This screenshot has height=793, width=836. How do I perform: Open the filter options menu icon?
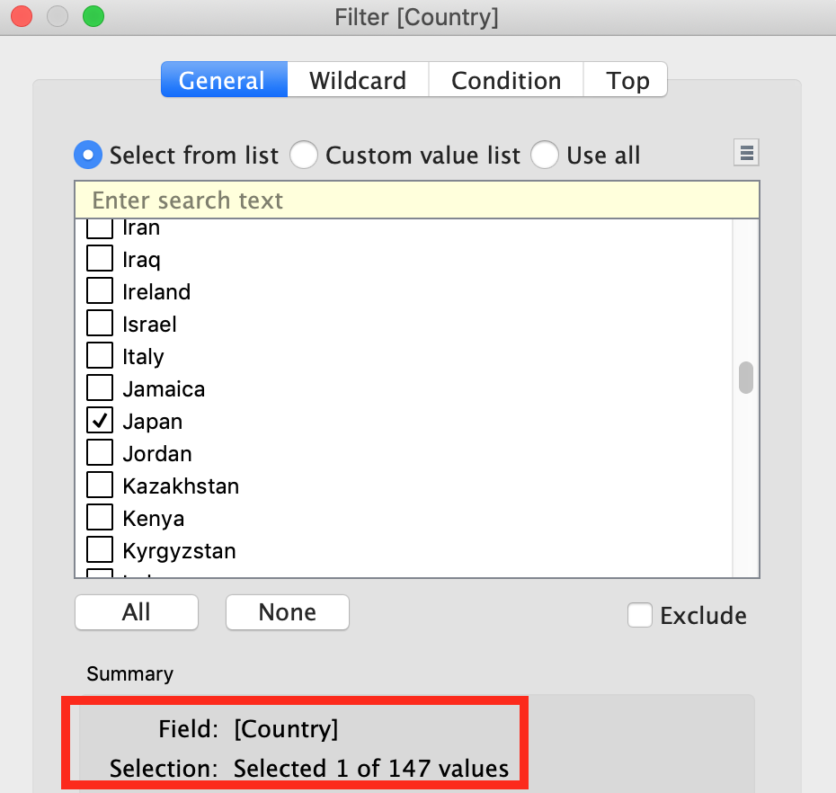coord(745,152)
